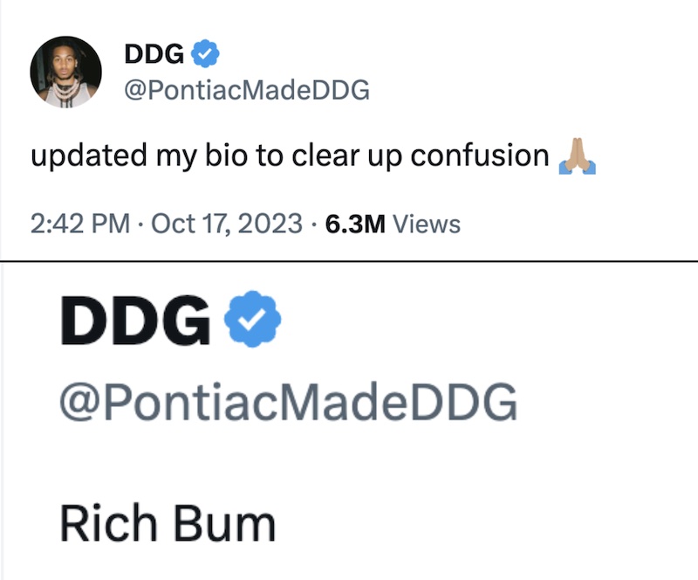Open DDG's round profile photo
Image resolution: width=698 pixels, height=580 pixels.
tap(66, 72)
